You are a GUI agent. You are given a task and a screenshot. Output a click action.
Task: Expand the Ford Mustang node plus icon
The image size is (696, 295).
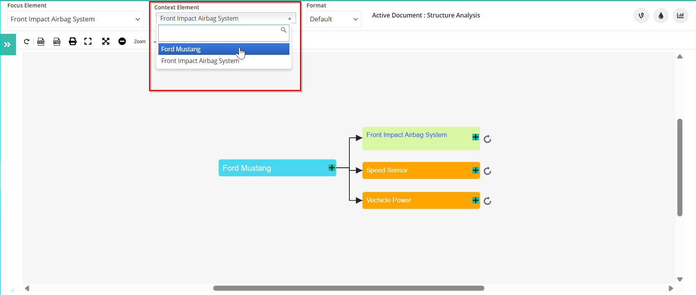click(331, 168)
